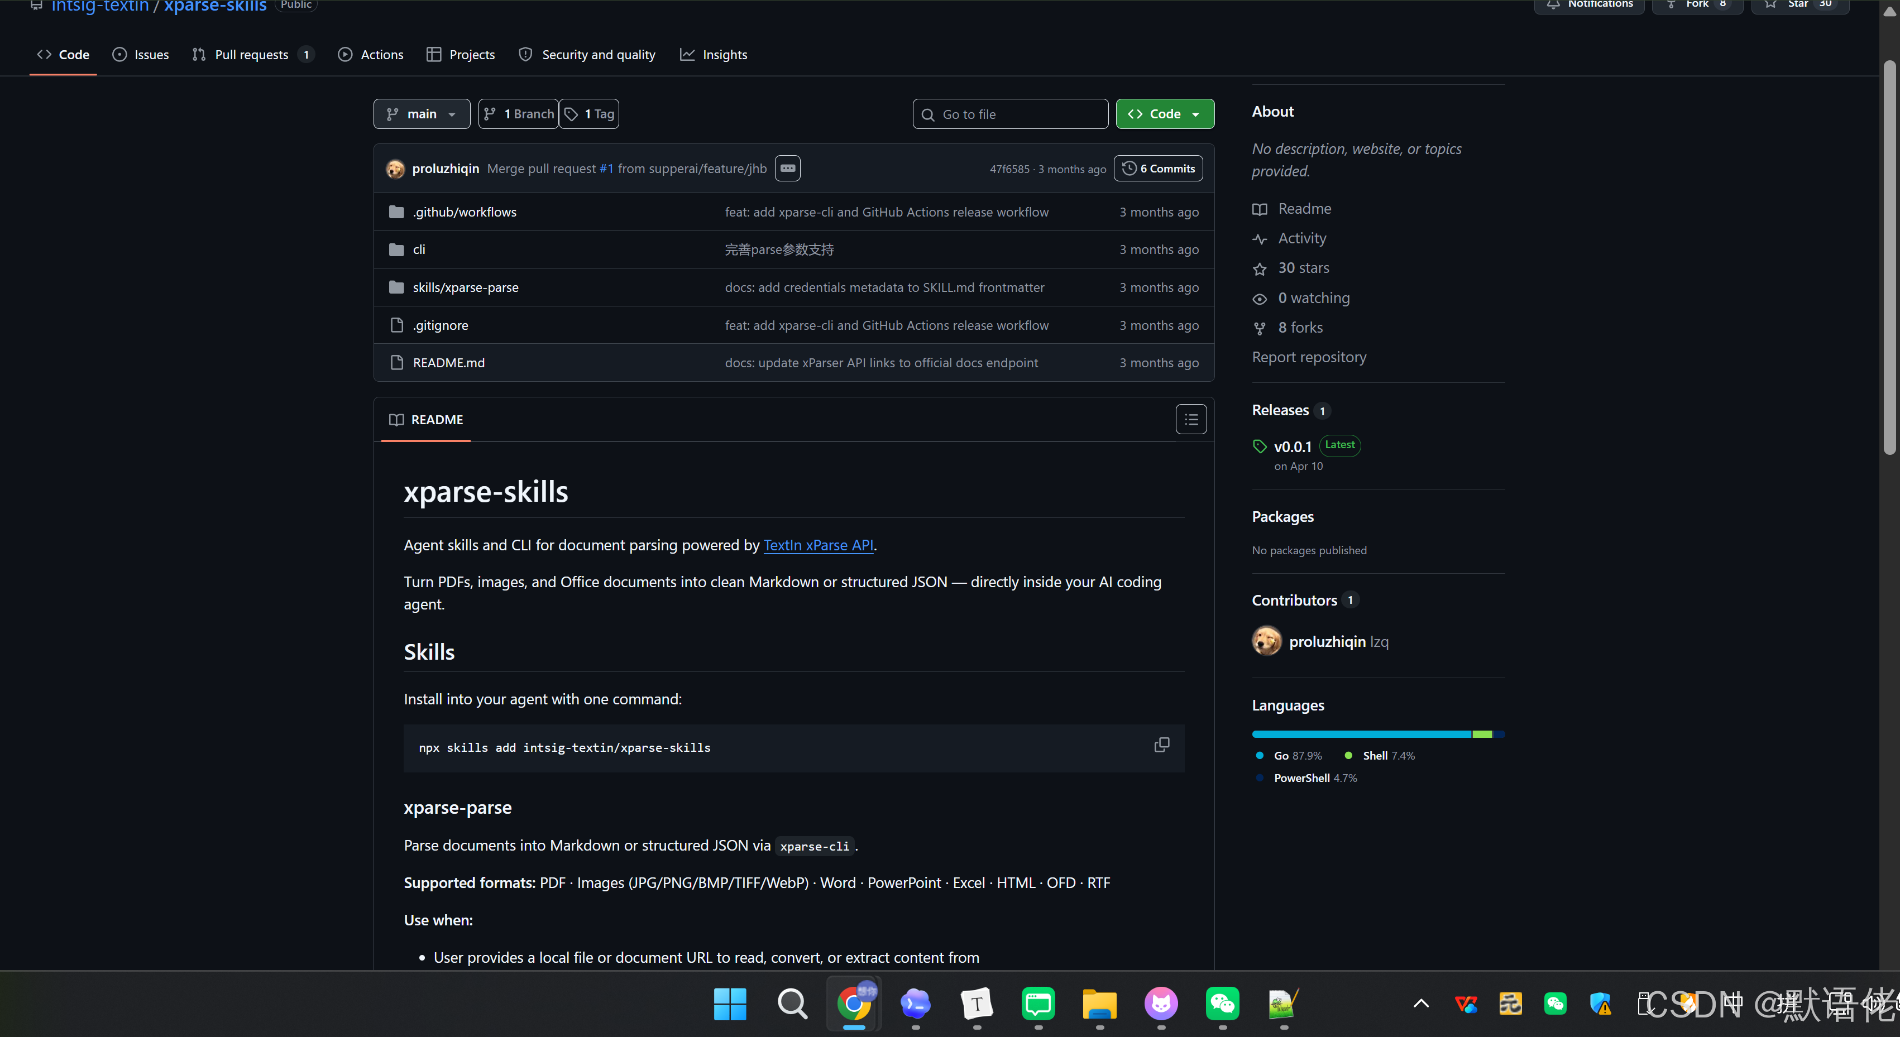Open WeChat from the taskbar

1222,1004
